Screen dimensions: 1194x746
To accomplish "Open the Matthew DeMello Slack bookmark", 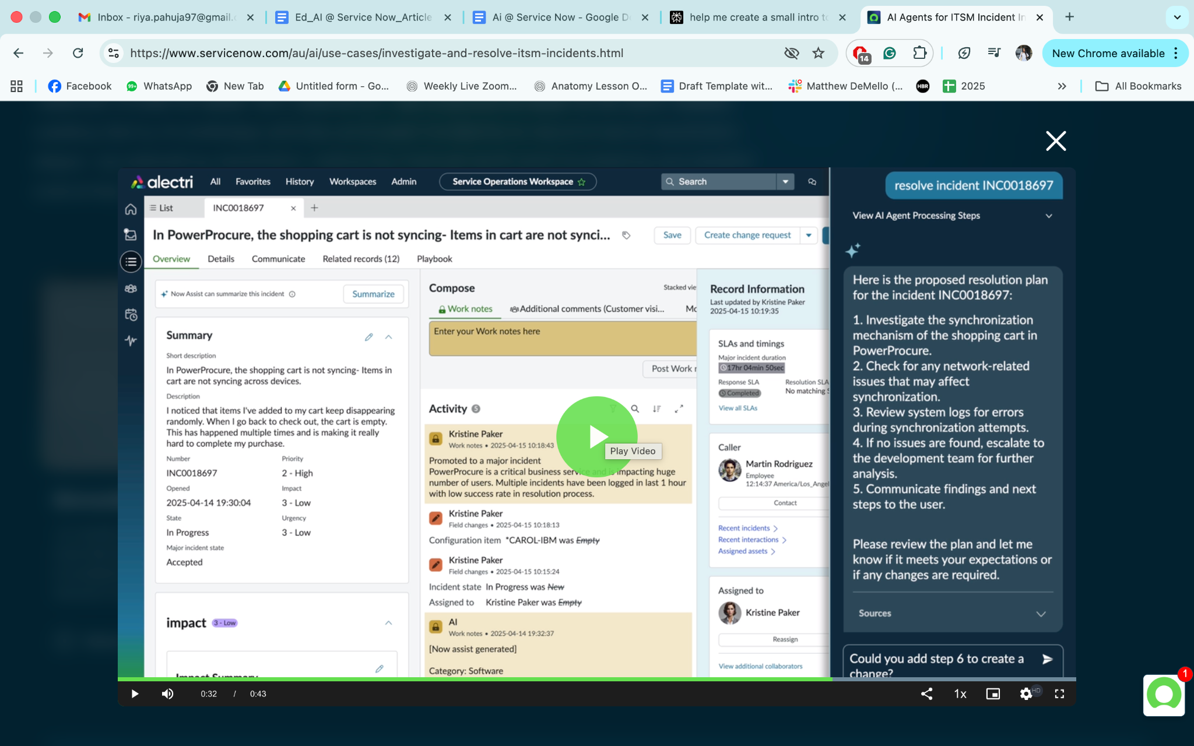I will (845, 86).
